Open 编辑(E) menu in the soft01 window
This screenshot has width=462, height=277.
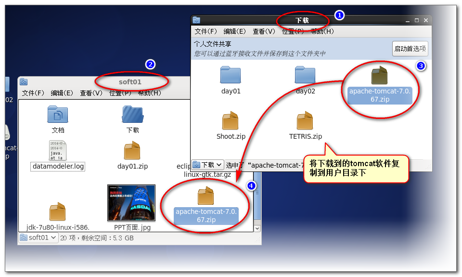click(62, 93)
